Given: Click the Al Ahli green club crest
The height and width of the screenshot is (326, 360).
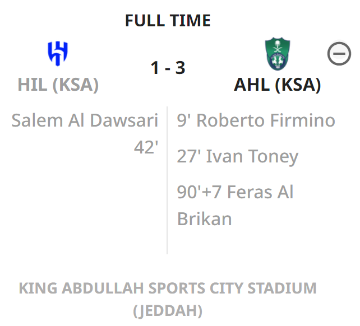Looking at the screenshot, I should pos(278,54).
